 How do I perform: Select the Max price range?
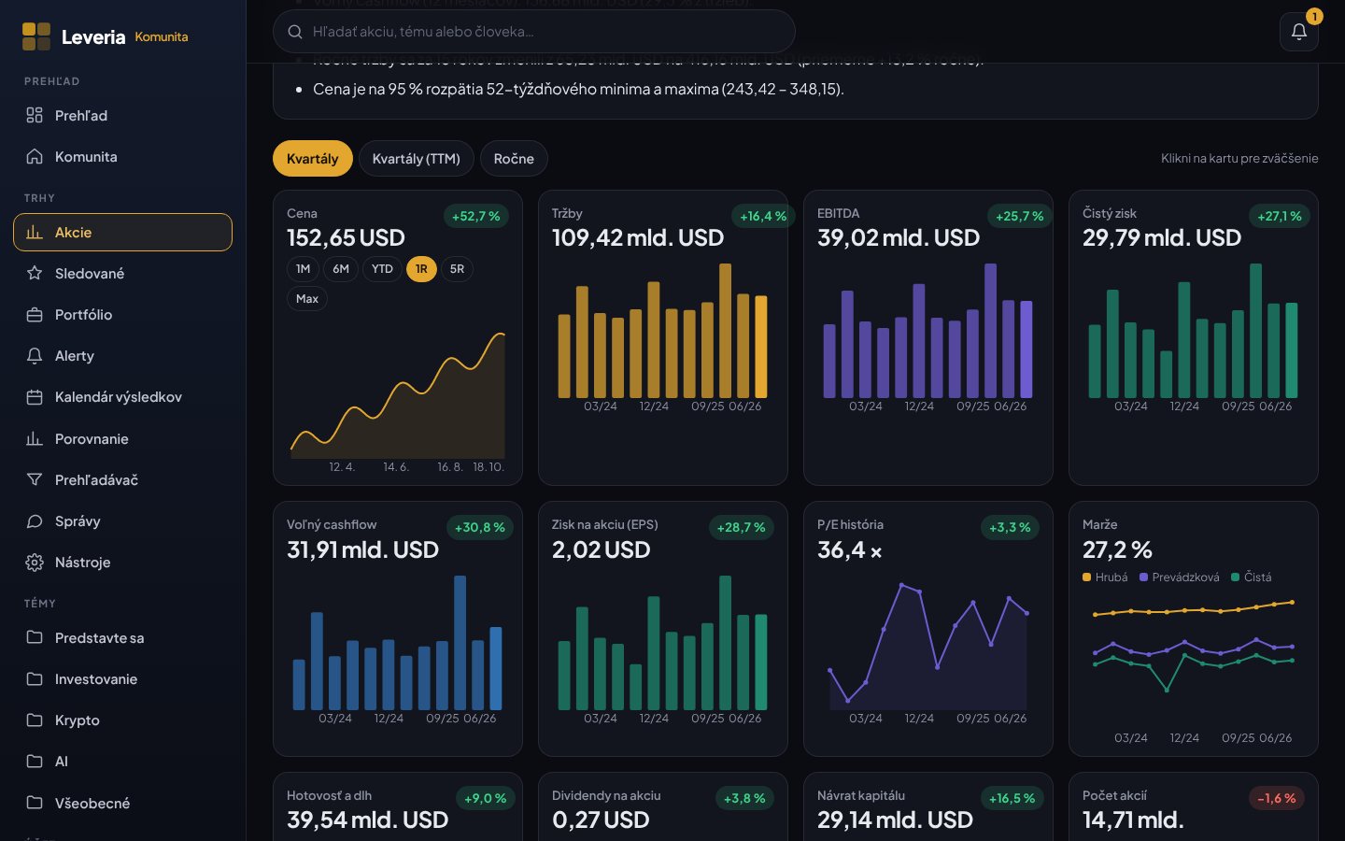coord(307,299)
